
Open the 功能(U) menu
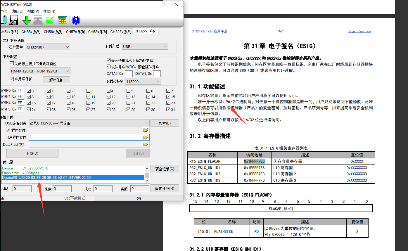click(x=17, y=11)
